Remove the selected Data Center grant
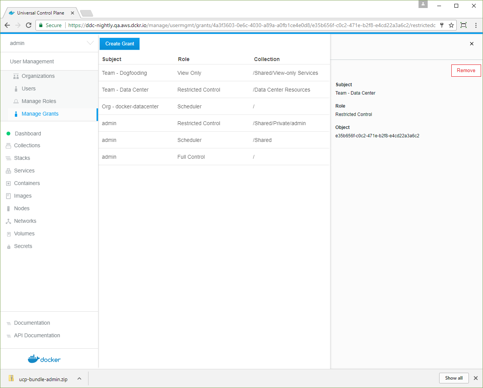 click(466, 71)
